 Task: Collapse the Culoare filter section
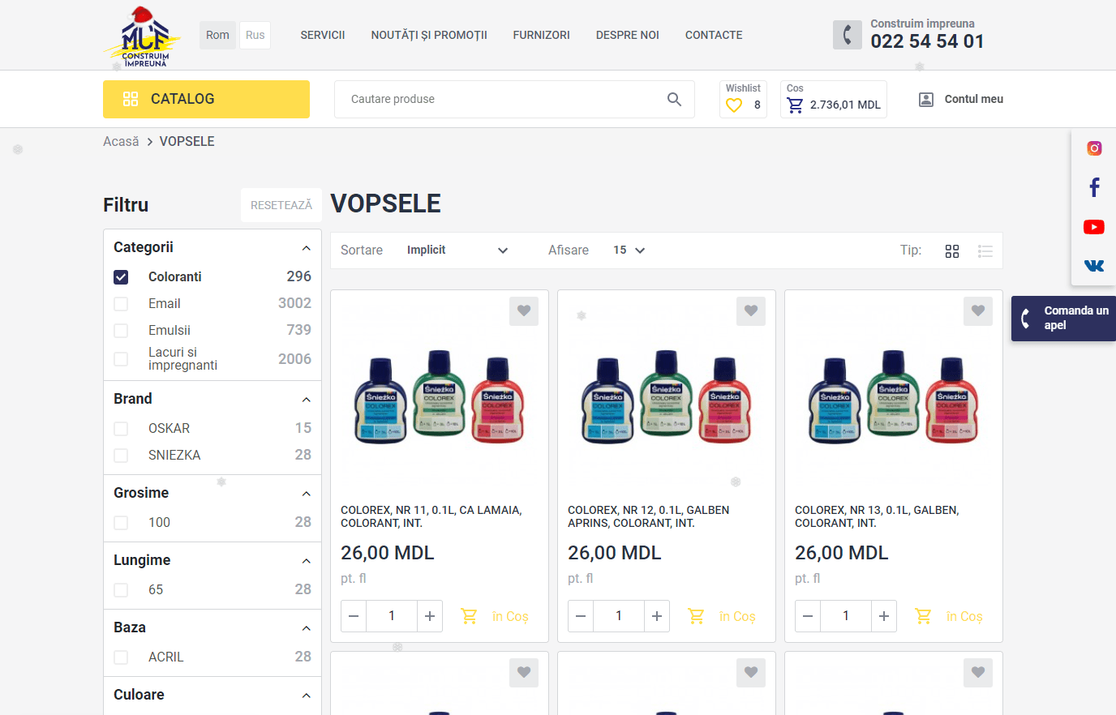(306, 696)
